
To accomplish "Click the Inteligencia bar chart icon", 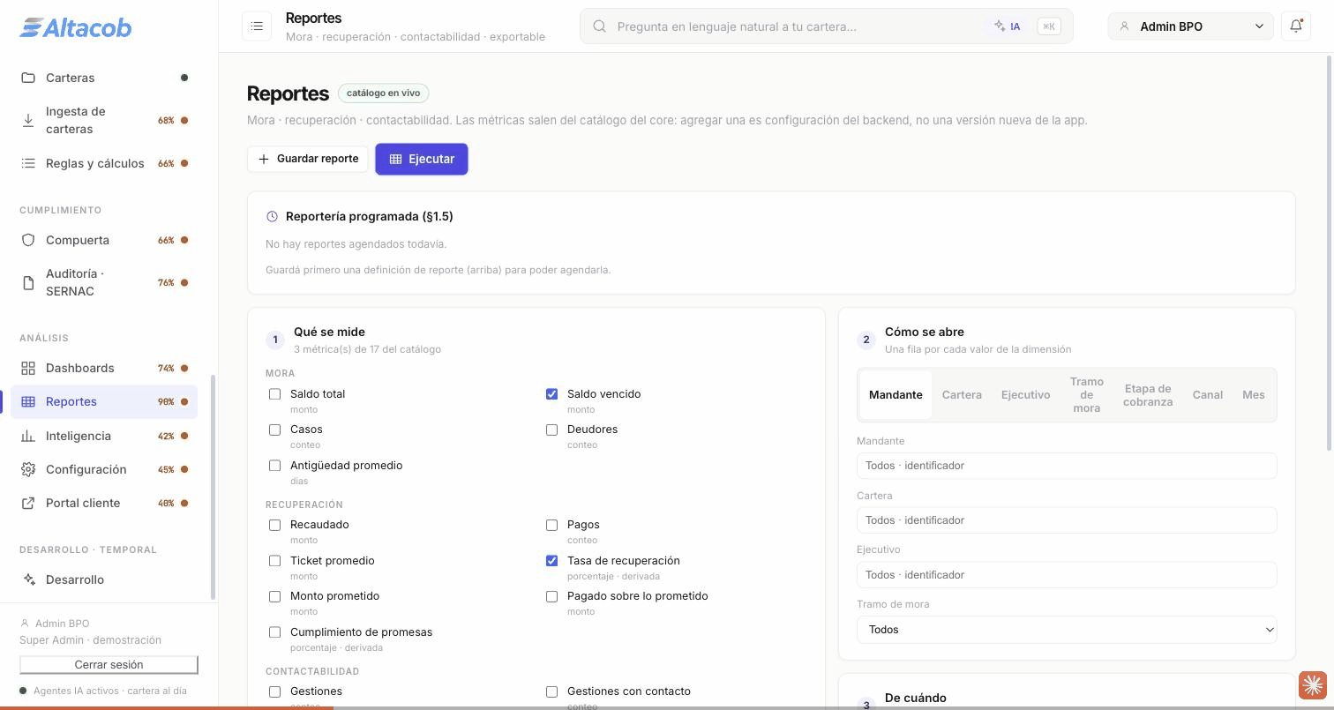I will pos(28,436).
